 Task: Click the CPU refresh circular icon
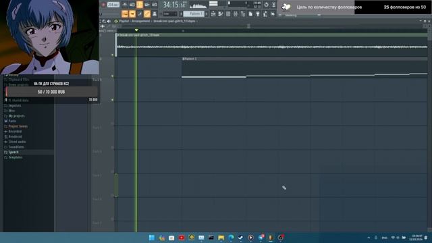(266, 5)
